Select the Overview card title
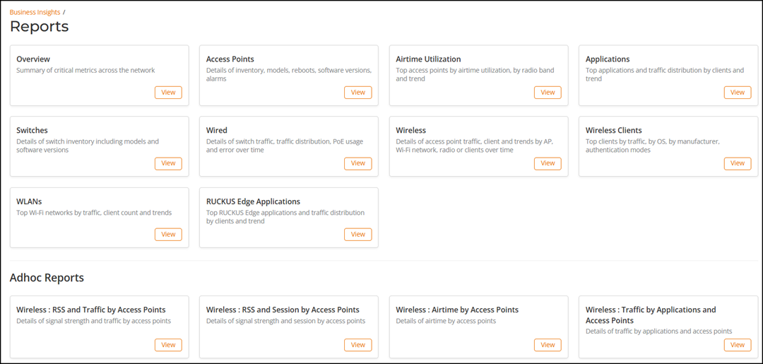 coord(33,59)
